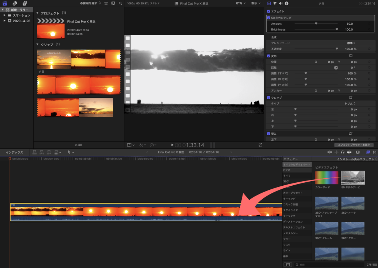Screen dimensions: 378x268
Task: Click the effects 検索 search field
Action: coord(329,265)
